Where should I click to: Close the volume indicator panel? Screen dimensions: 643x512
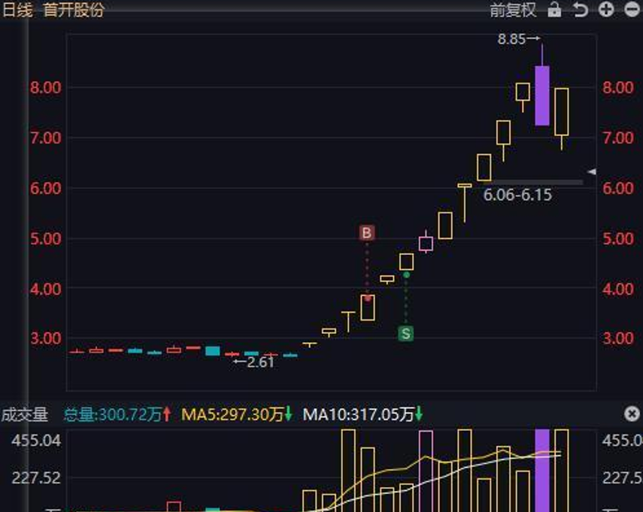[632, 413]
